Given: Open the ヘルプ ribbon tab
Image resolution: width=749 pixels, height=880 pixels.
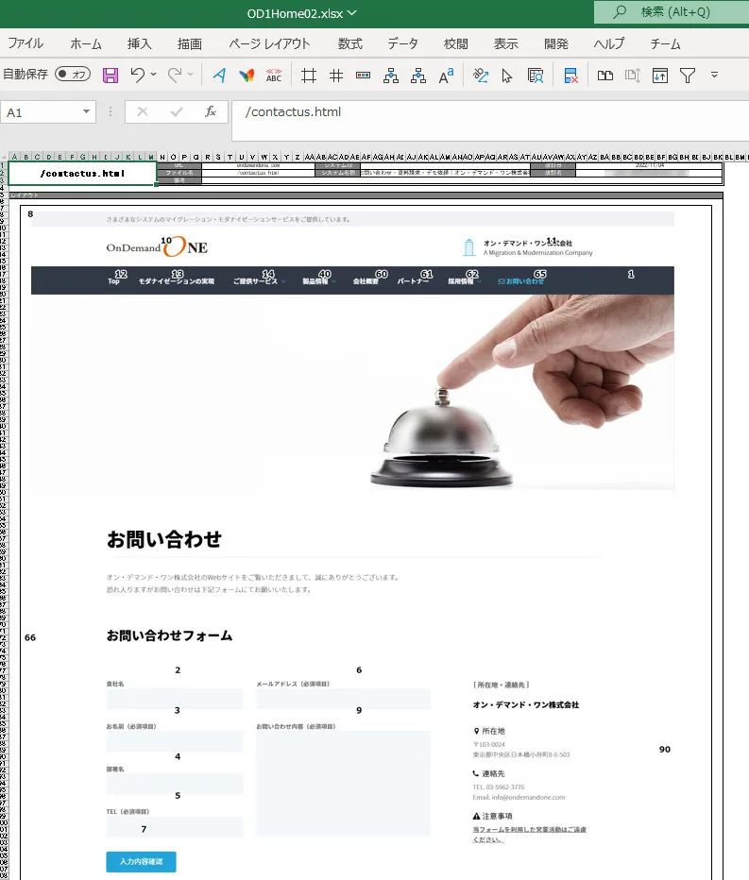Looking at the screenshot, I should pos(609,43).
